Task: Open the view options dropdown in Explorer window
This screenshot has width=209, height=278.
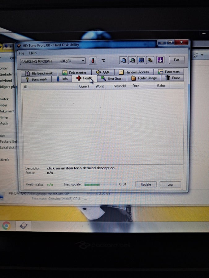Action: point(202,55)
